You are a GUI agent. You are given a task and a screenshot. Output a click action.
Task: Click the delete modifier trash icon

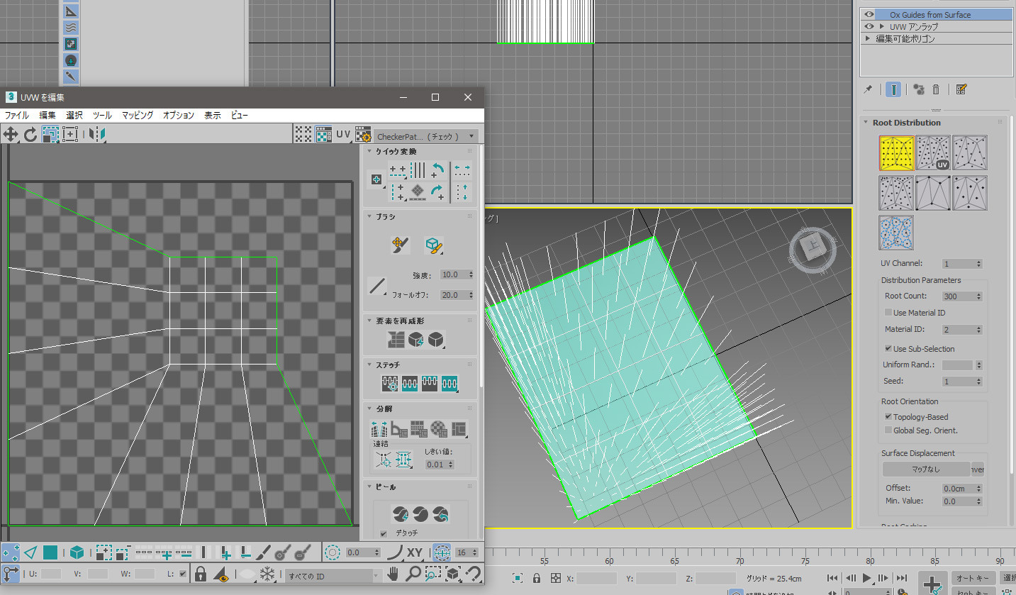[936, 89]
